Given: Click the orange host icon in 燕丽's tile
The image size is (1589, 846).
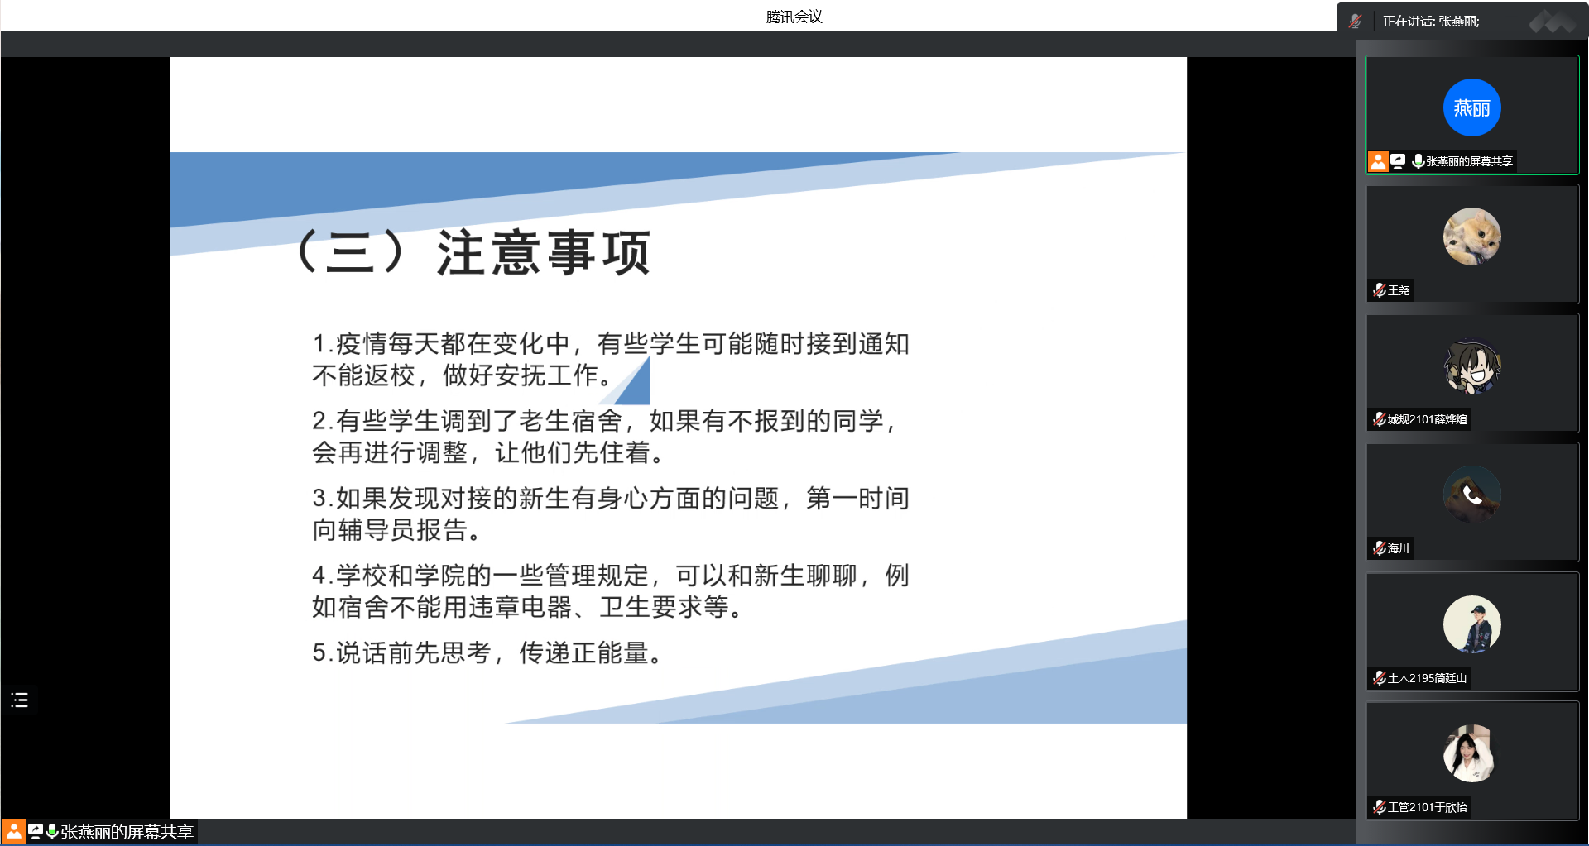Looking at the screenshot, I should (1378, 161).
